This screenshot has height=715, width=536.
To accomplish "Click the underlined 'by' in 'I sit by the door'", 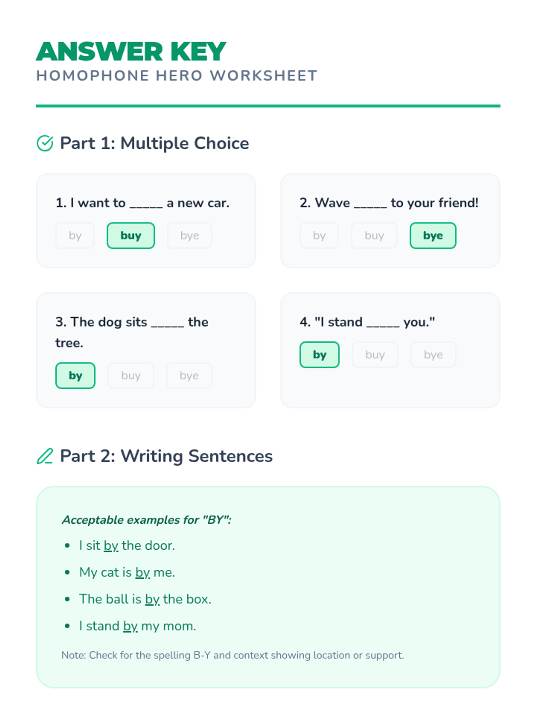I will [x=111, y=546].
